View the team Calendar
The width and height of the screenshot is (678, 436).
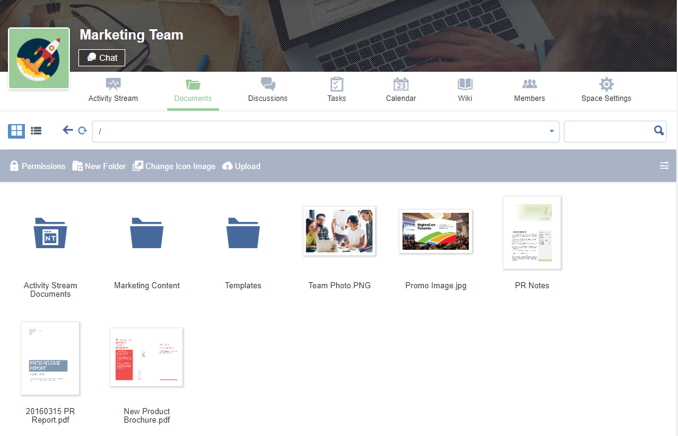point(401,90)
